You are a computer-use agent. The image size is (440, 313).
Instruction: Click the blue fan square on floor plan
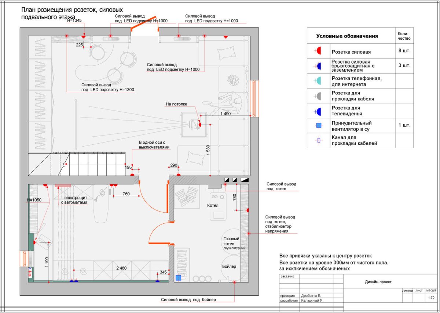(179, 278)
